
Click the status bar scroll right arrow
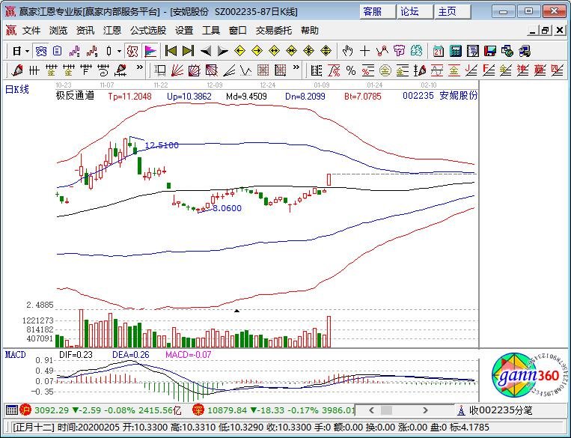[425, 410]
